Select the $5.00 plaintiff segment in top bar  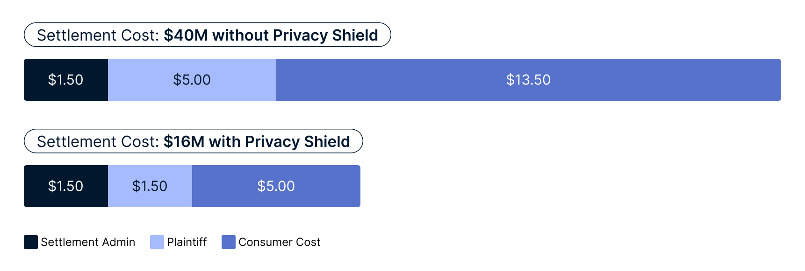192,80
